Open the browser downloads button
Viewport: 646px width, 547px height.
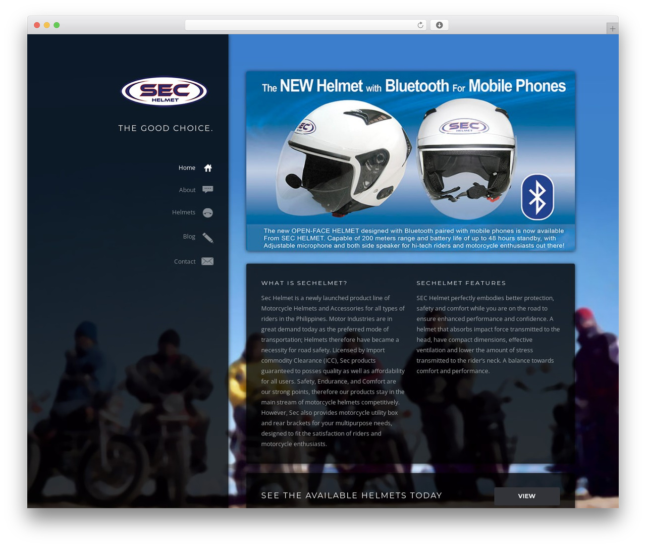tap(439, 25)
